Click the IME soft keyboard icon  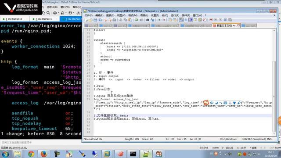pos(225,103)
